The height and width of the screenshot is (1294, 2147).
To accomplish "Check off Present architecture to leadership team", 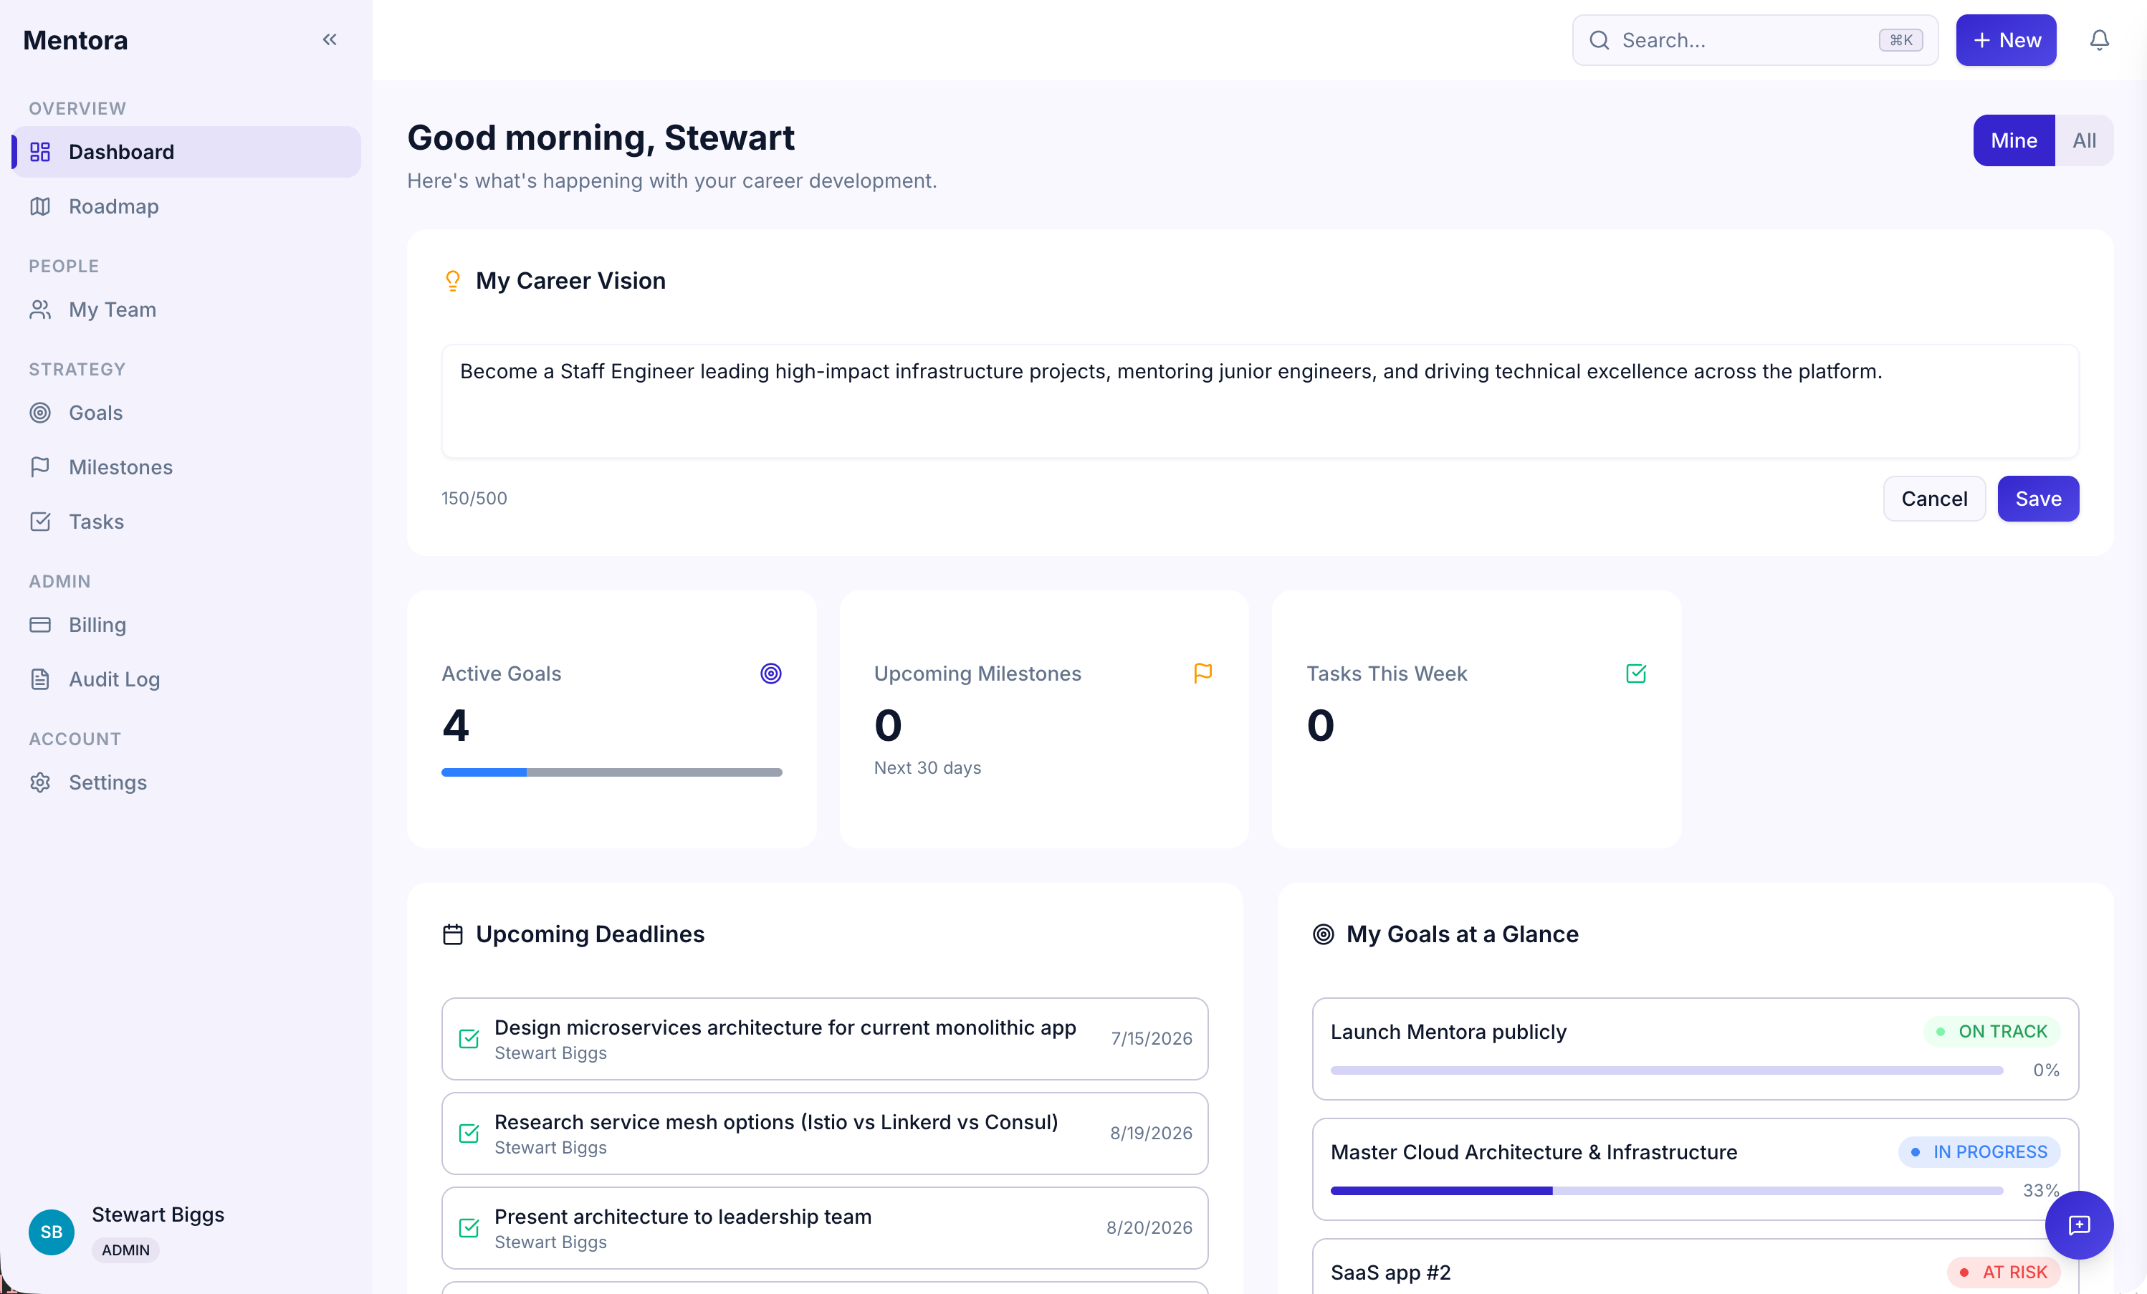I will pyautogui.click(x=469, y=1228).
